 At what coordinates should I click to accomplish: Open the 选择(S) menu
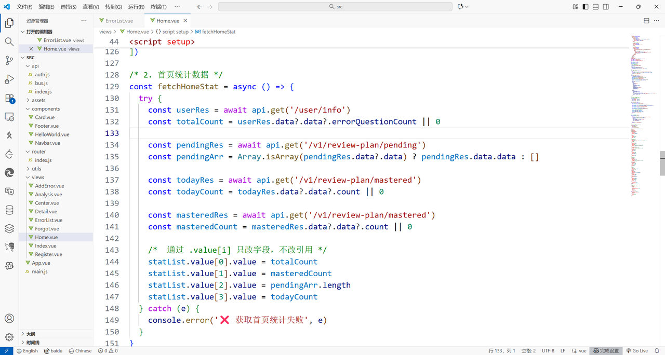[69, 7]
